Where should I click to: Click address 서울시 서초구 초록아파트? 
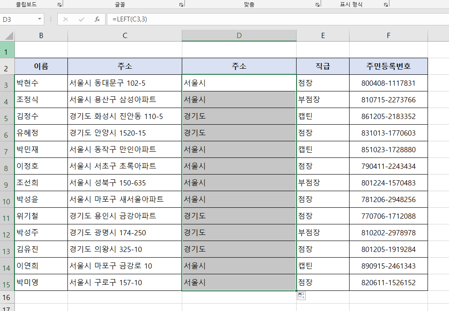point(125,166)
